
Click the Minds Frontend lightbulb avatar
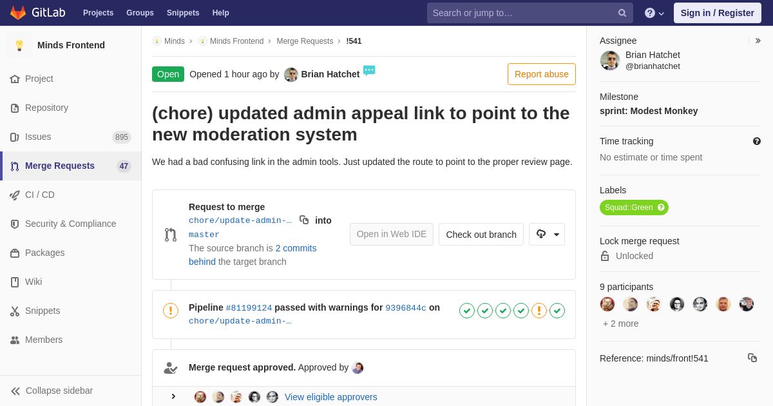pos(19,45)
